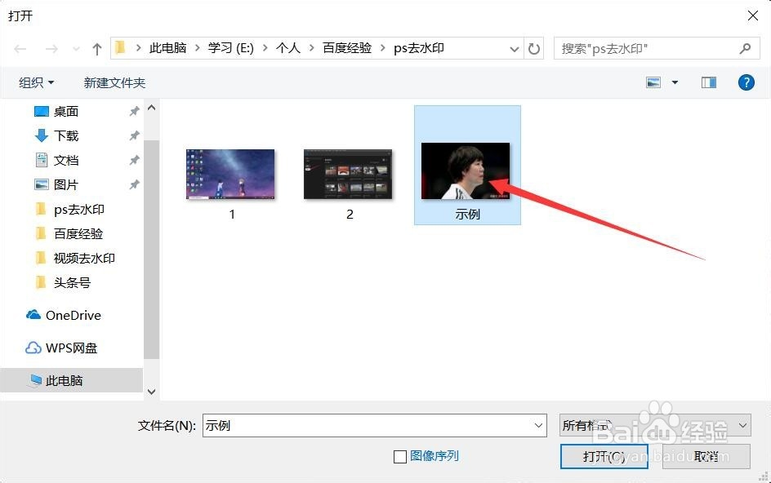The height and width of the screenshot is (483, 771).
Task: Open the search box magnifier icon
Action: tap(745, 48)
